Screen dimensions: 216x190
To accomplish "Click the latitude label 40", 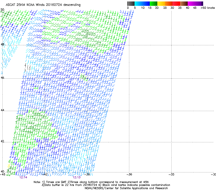I will tap(2, 172).
